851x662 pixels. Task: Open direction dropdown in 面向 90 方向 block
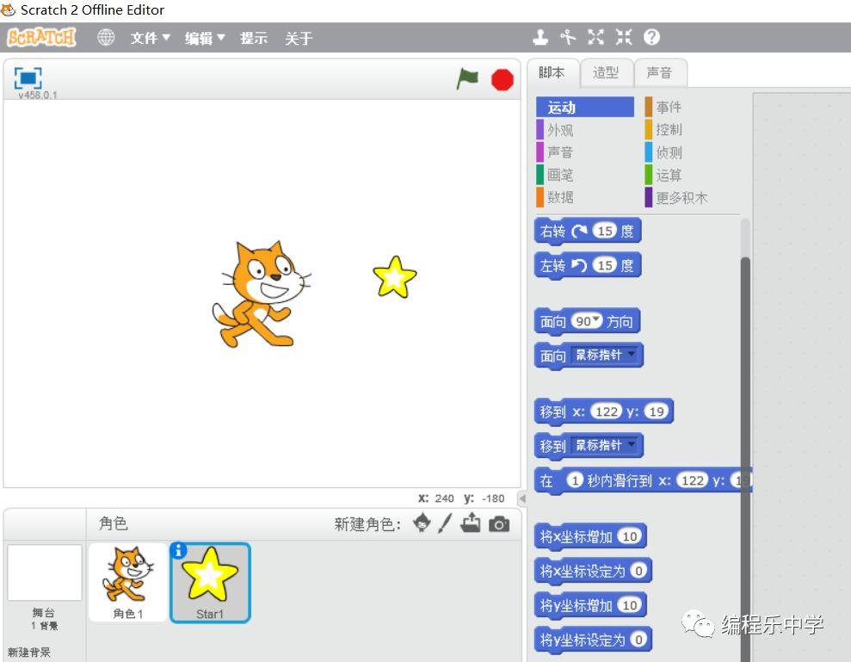coord(596,319)
